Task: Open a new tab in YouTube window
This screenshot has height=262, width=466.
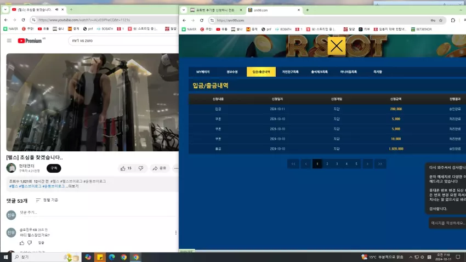Action: click(71, 9)
